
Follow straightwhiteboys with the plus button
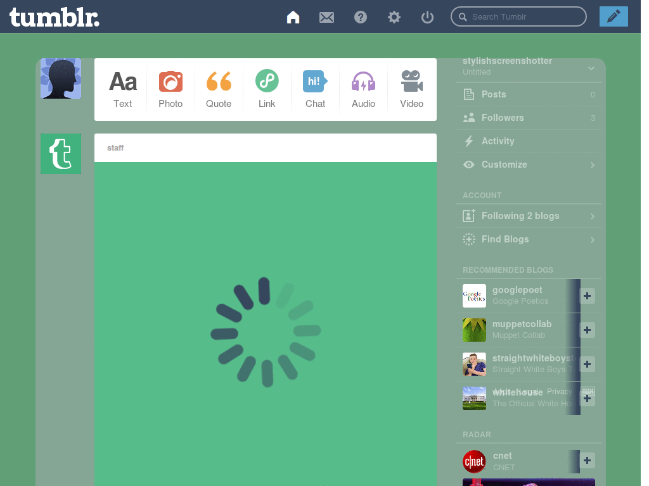click(x=587, y=364)
